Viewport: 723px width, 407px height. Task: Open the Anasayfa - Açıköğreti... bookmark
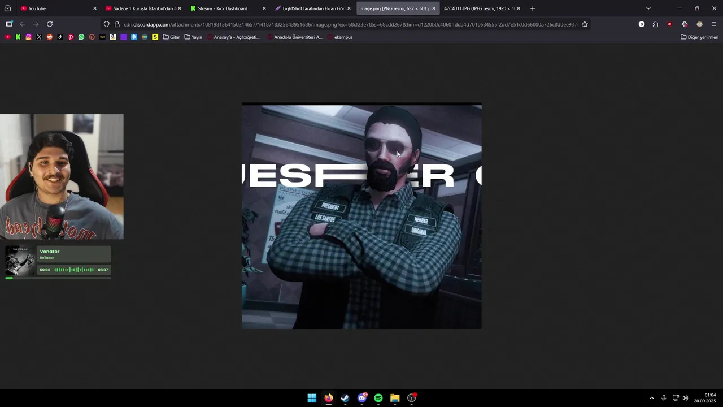point(233,37)
